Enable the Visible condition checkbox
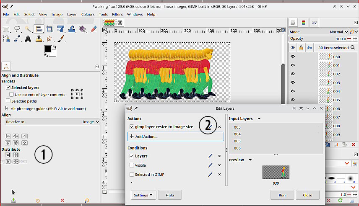 tap(132, 165)
